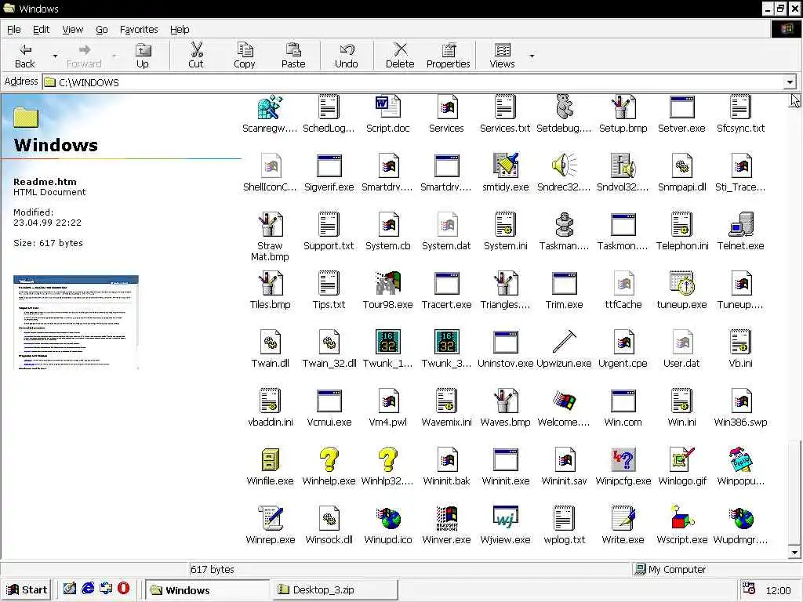
Task: Select the Winrep.exe icon
Action: [x=270, y=519]
